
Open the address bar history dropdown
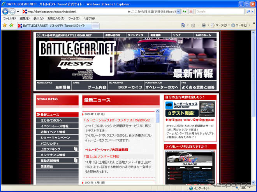pos(178,12)
